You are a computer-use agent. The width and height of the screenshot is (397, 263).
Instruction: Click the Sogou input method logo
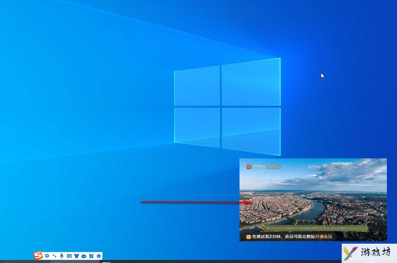click(x=38, y=255)
